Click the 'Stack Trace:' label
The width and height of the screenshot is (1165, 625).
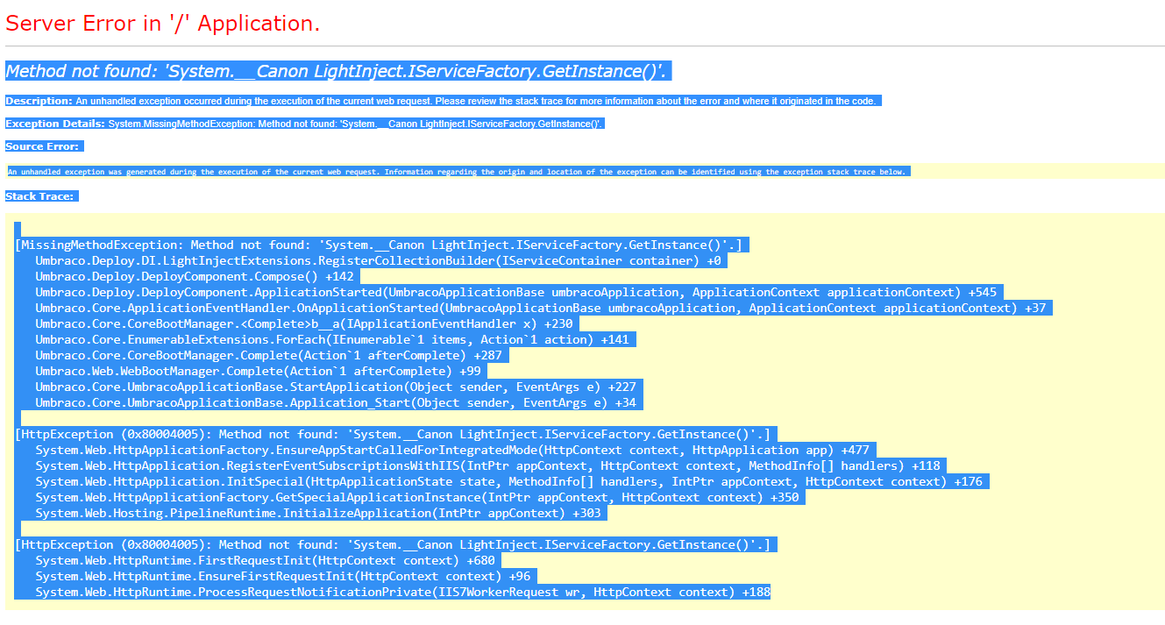[x=39, y=196]
